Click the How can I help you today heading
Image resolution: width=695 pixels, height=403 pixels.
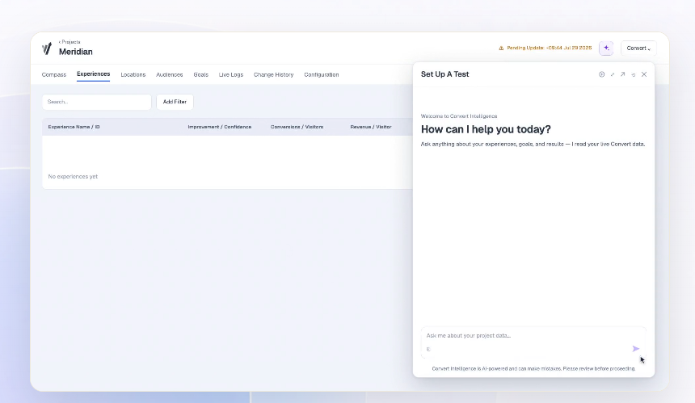tap(486, 129)
